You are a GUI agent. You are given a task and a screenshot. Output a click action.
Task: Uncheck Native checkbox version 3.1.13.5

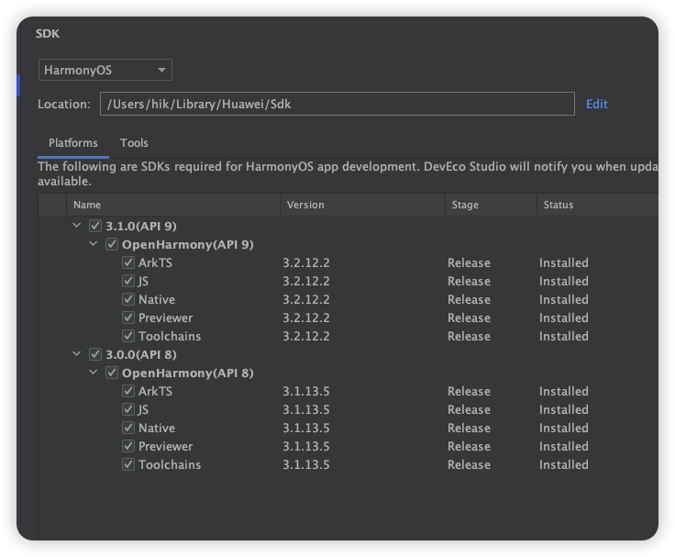127,428
